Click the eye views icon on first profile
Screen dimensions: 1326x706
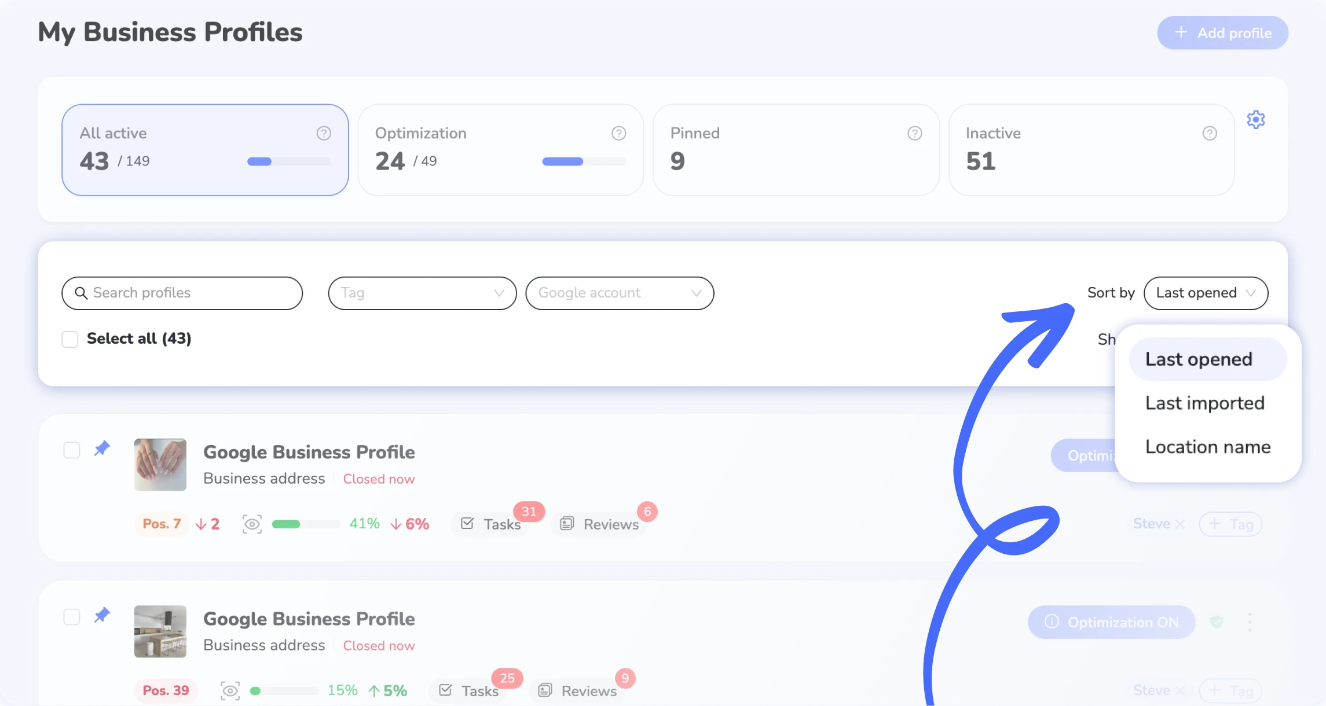pos(252,524)
